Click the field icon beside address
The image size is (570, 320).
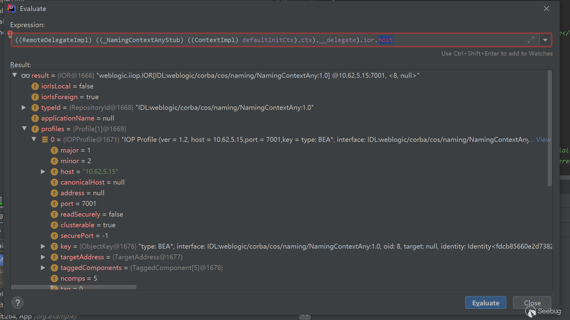(54, 193)
